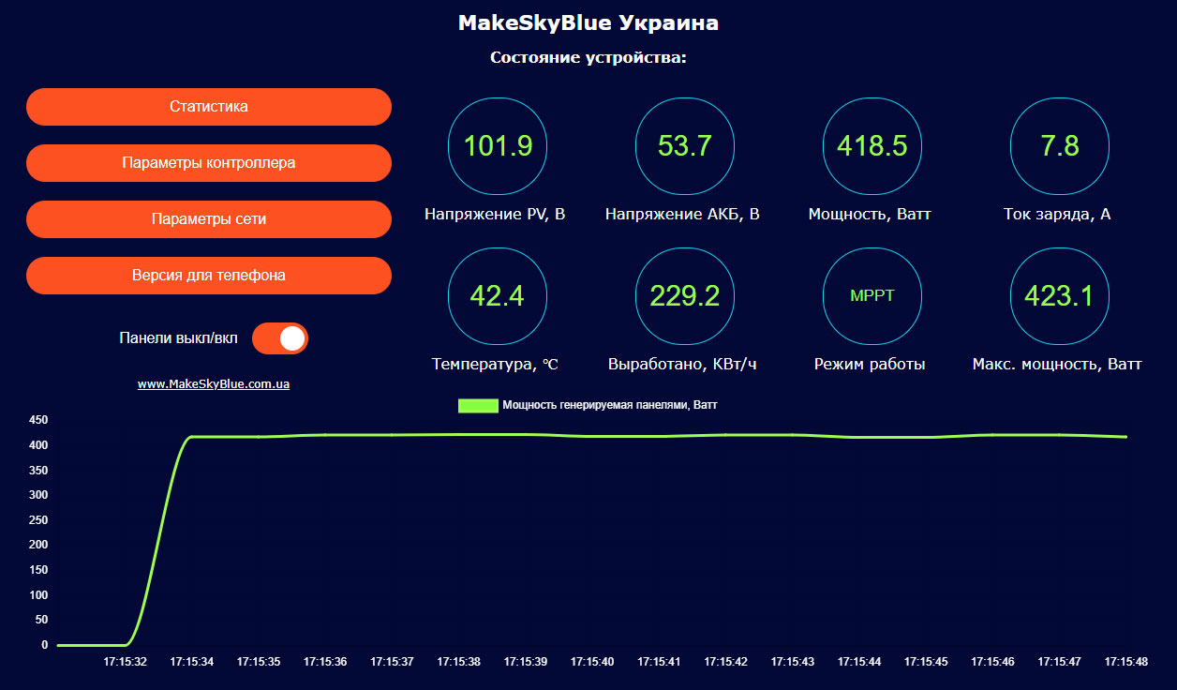The height and width of the screenshot is (690, 1177).
Task: Open Параметры сети settings
Action: pyautogui.click(x=209, y=219)
